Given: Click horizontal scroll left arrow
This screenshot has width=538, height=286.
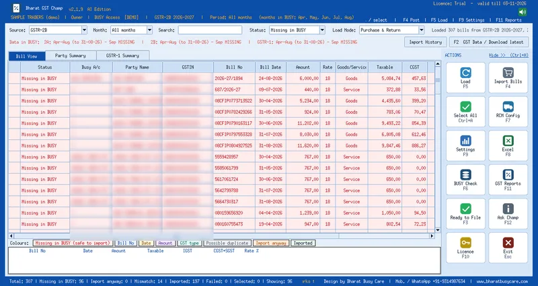Looking at the screenshot, I should pos(11,236).
